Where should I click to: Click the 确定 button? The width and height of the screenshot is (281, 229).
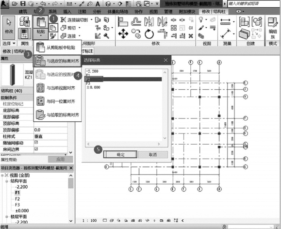[x=120, y=154]
